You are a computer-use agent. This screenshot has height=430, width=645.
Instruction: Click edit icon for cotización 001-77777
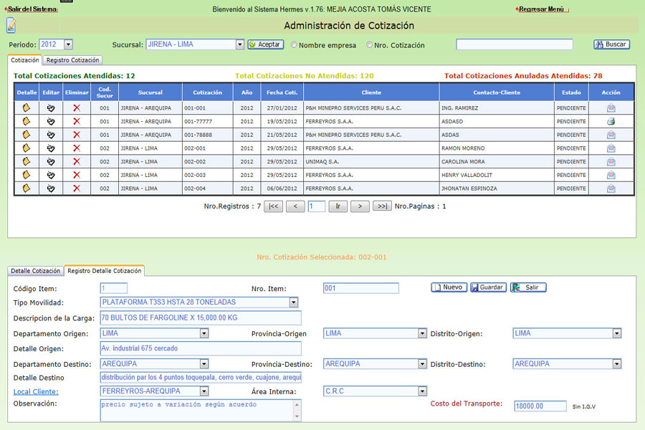[x=51, y=121]
